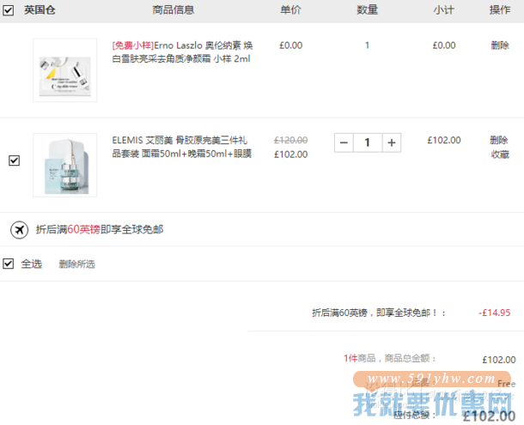This screenshot has width=524, height=425.
Task: Click the 商品信息 column header
Action: click(174, 10)
